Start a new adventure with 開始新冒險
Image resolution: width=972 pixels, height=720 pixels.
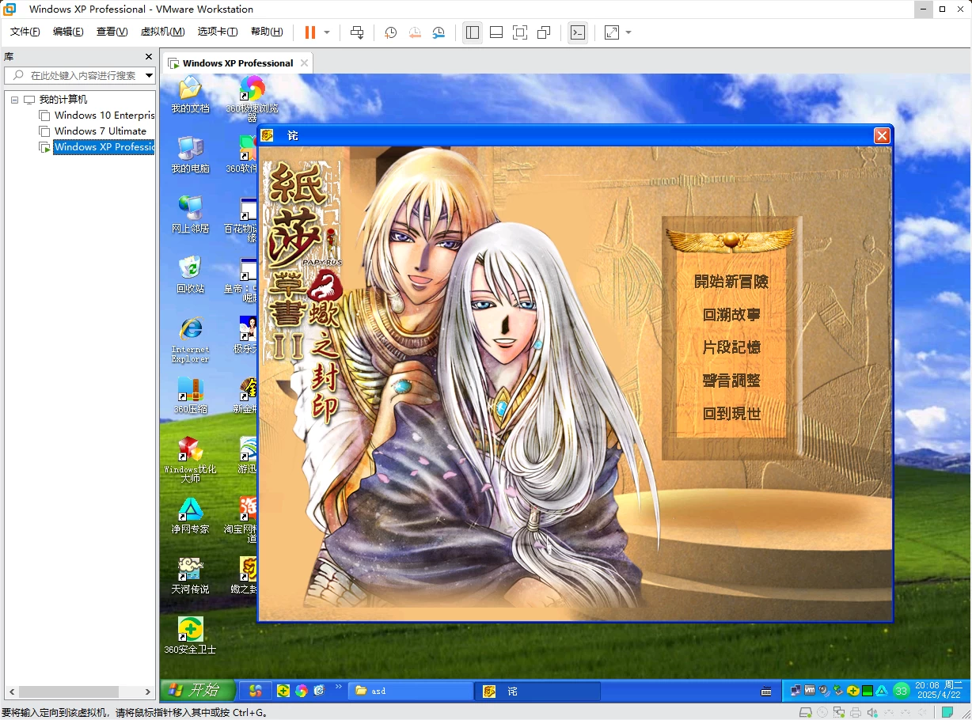pos(731,282)
